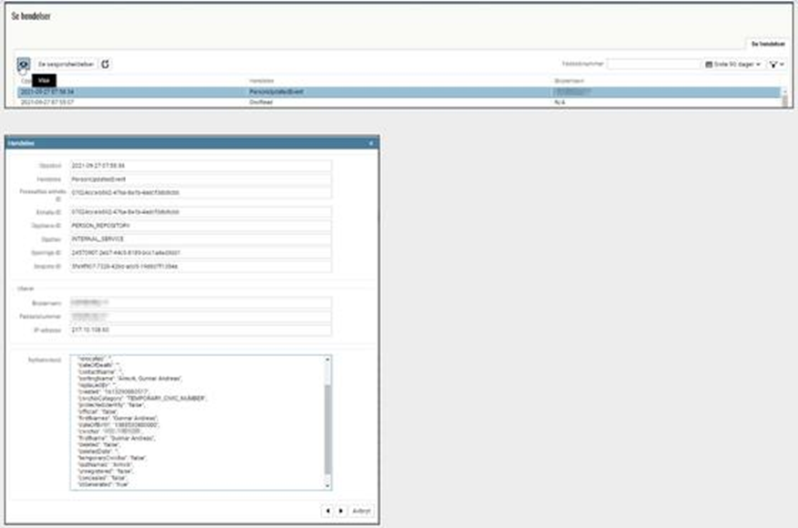The width and height of the screenshot is (798, 528).
Task: Click the Fødselsnummer search field
Action: point(654,65)
